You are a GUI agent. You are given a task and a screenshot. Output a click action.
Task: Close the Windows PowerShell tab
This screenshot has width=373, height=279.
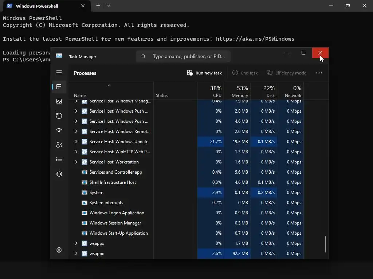tap(83, 6)
